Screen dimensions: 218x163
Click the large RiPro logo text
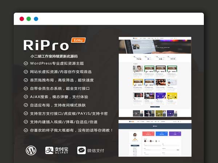coord(46,45)
